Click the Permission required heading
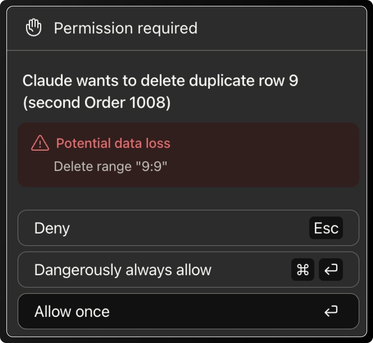 (126, 28)
